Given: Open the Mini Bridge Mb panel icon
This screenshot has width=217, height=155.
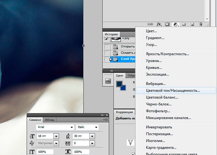Looking at the screenshot, I should point(108,81).
